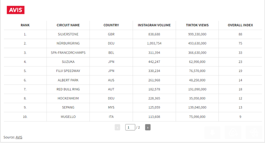This screenshot has height=143, width=265.
Task: Click the RED BULL RING row
Action: coord(133,89)
